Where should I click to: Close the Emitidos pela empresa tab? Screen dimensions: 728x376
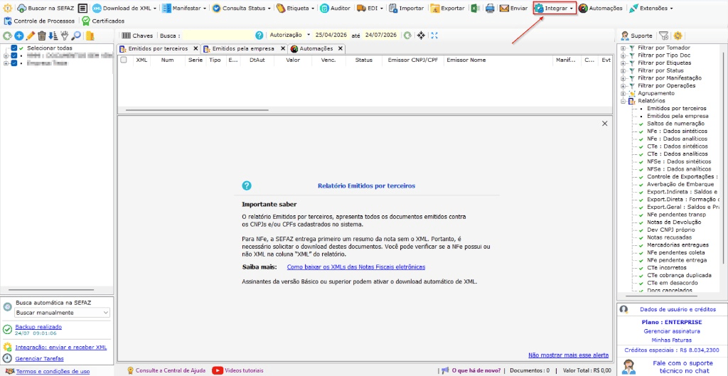pyautogui.click(x=282, y=48)
